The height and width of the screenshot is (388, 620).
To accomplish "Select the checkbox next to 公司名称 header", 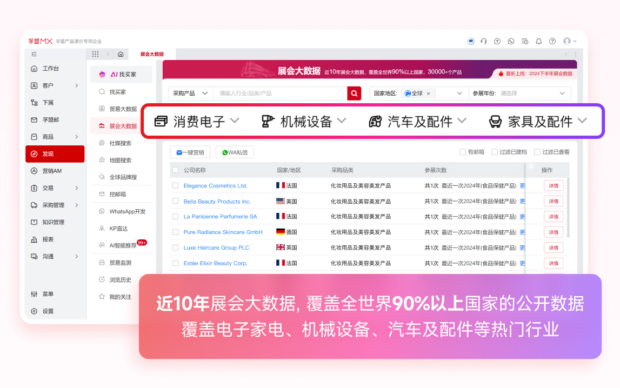I will 175,170.
